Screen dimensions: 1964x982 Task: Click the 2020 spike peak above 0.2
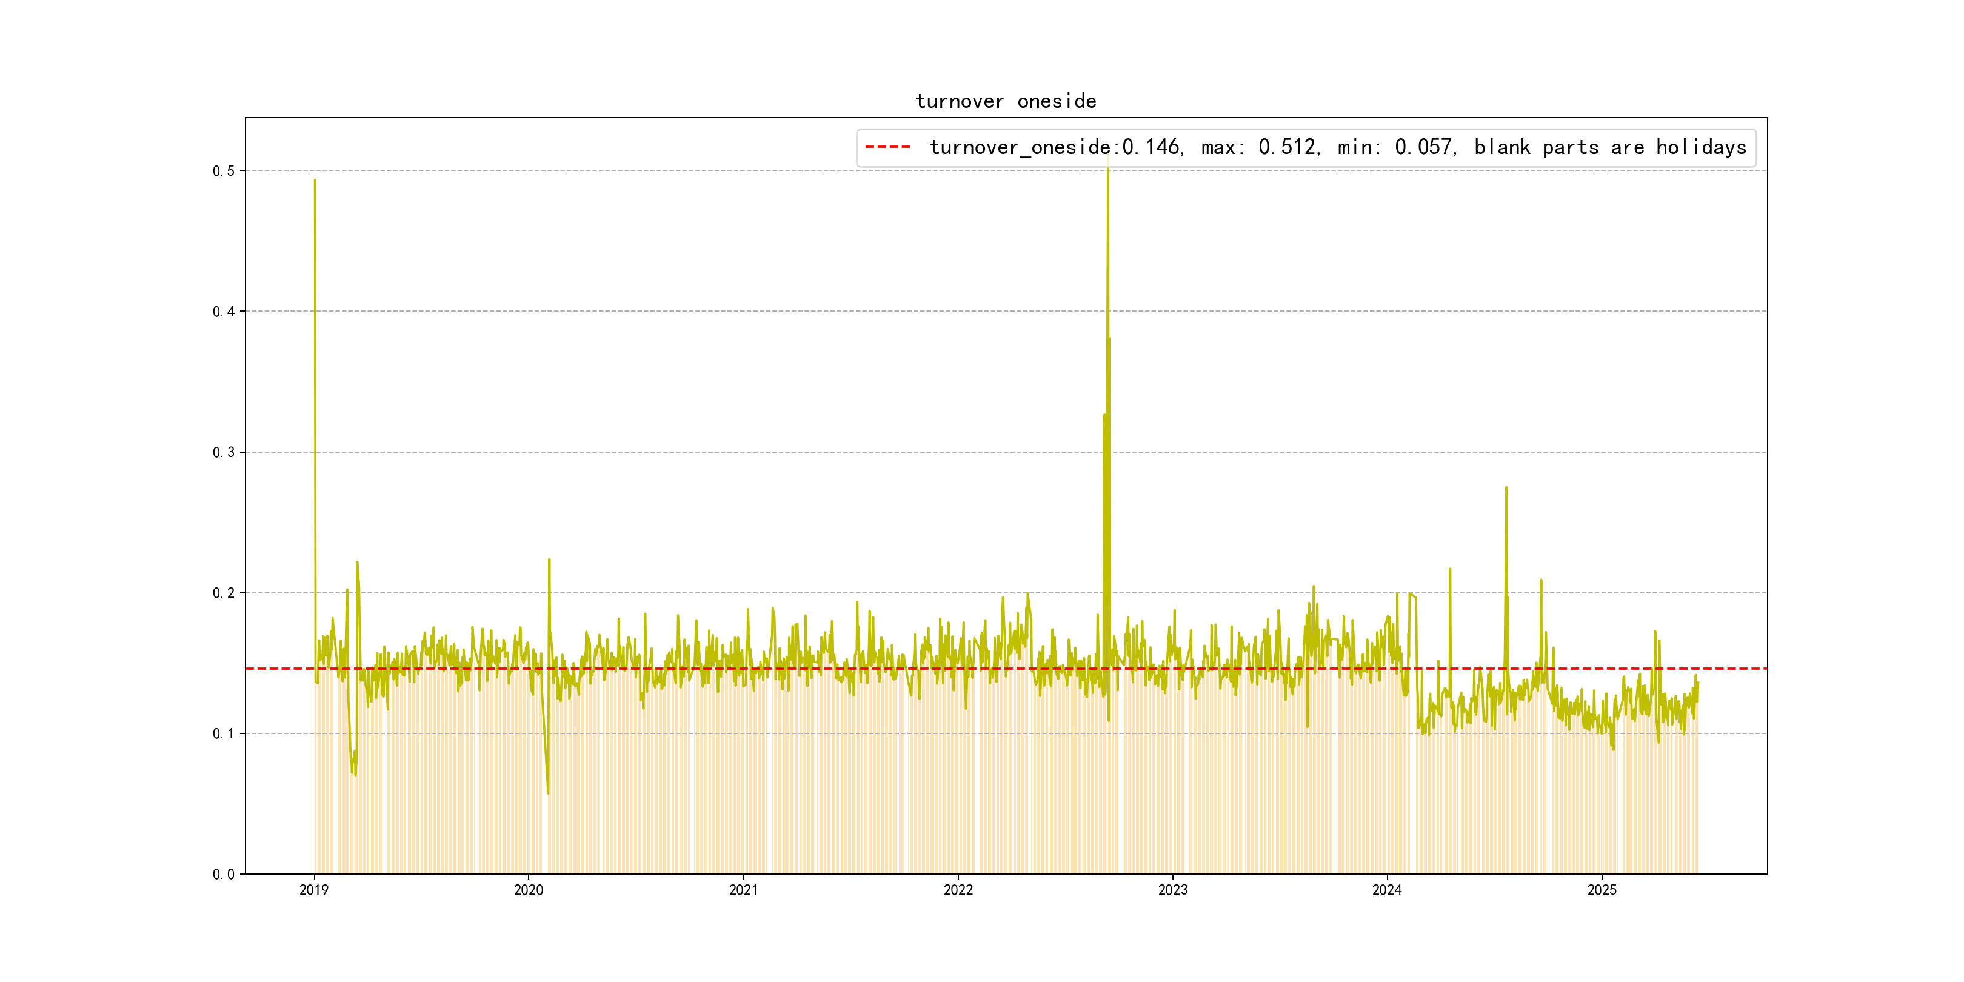[x=549, y=559]
